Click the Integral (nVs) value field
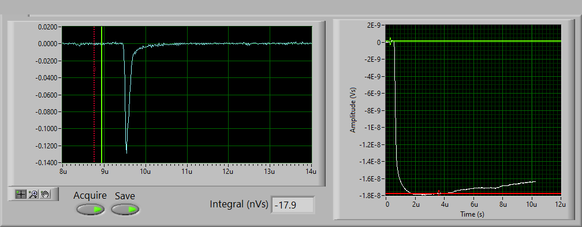Viewport: 582px width, 227px height. pos(293,204)
